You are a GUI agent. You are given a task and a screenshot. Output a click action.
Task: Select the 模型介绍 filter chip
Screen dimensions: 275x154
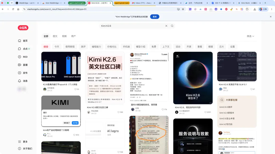tap(141, 47)
